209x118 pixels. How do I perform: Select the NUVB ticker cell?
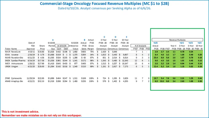(x=7, y=58)
